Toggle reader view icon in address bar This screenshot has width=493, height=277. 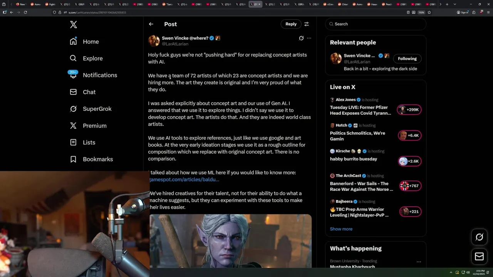[408, 12]
